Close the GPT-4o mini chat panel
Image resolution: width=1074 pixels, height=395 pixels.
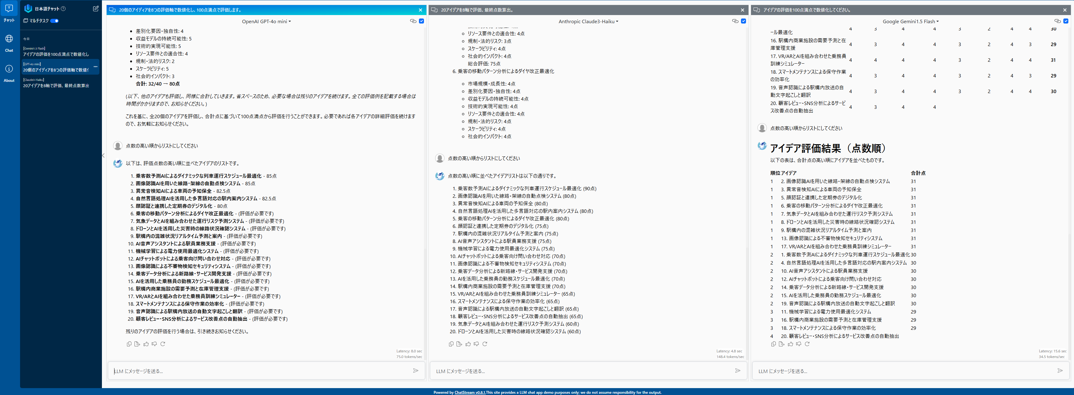pyautogui.click(x=420, y=10)
